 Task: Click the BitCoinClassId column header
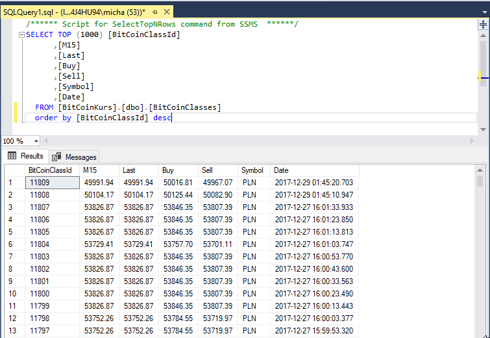pos(52,170)
